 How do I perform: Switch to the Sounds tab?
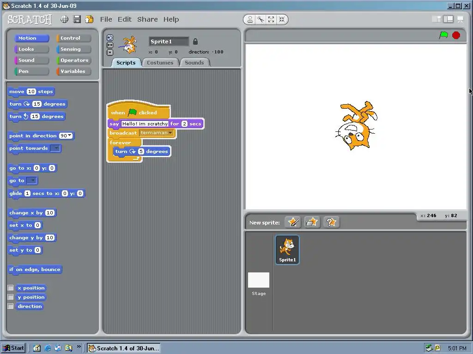tap(194, 63)
